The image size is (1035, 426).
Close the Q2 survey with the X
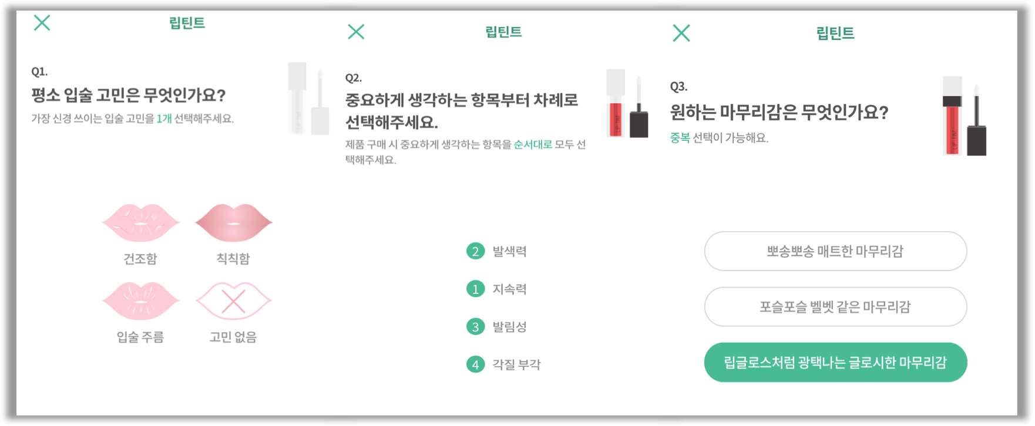click(x=357, y=32)
